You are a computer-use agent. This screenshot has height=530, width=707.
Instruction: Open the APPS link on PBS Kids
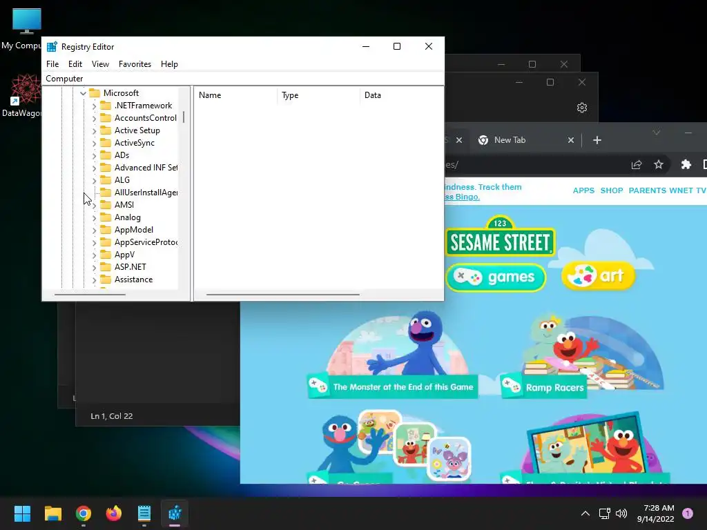coord(583,190)
